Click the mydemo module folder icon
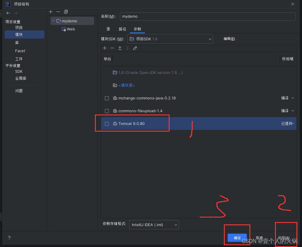Viewport: 302px width, 247px height. (x=59, y=21)
